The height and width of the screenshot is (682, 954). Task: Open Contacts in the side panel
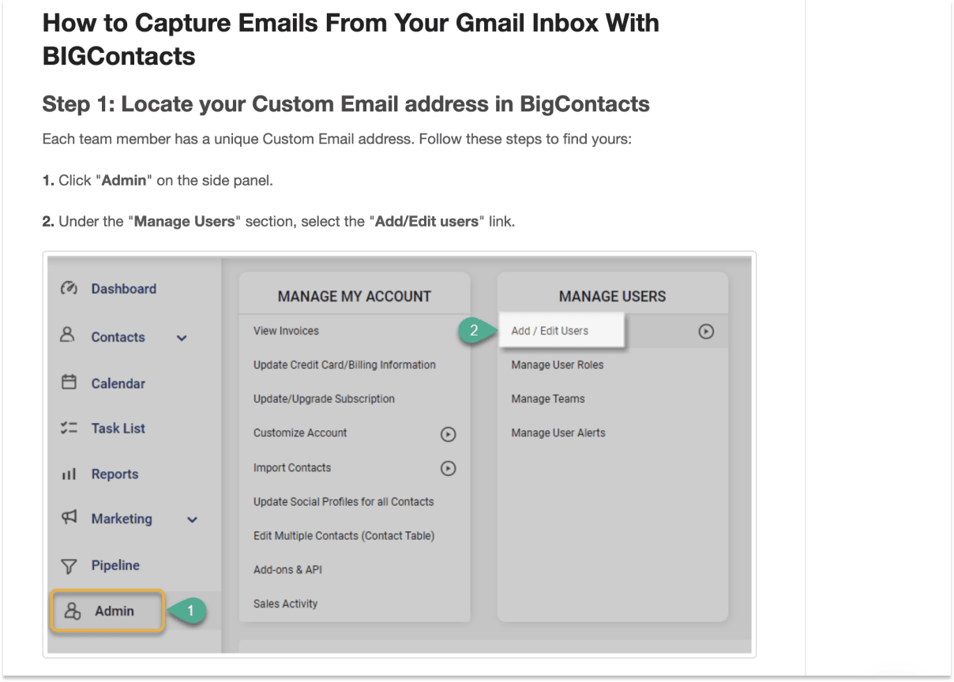point(118,337)
